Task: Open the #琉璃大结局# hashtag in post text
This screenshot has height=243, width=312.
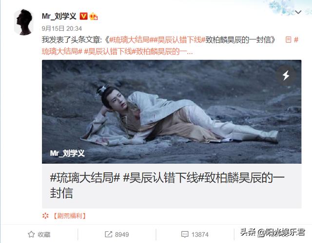Action: click(129, 40)
